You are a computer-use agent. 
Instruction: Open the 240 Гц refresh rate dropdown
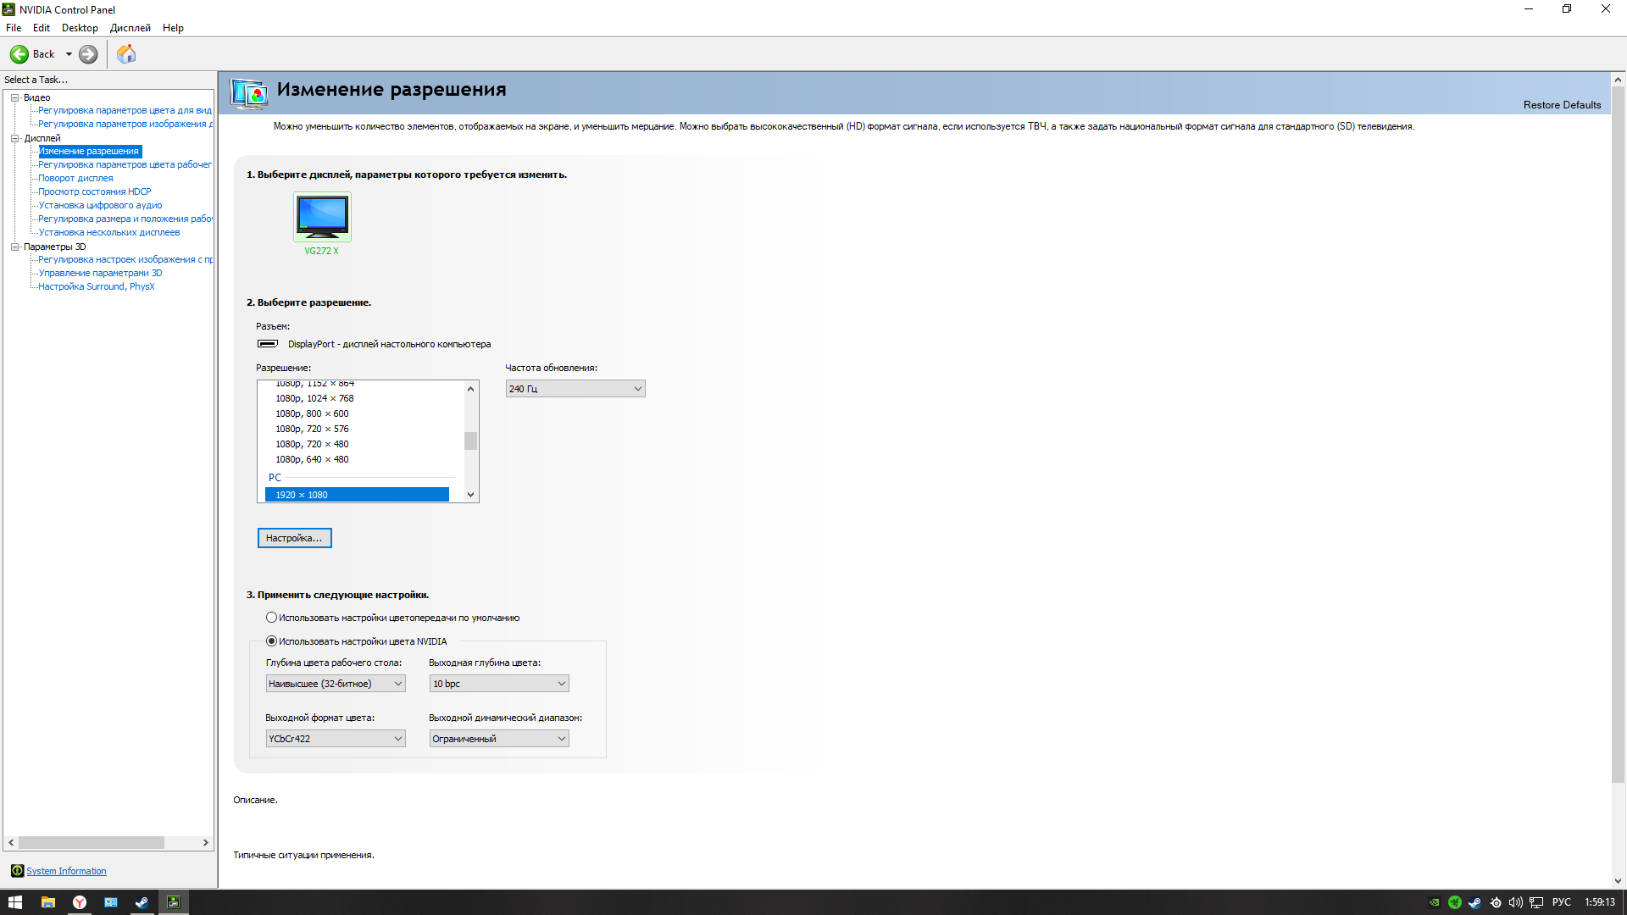[x=575, y=389]
